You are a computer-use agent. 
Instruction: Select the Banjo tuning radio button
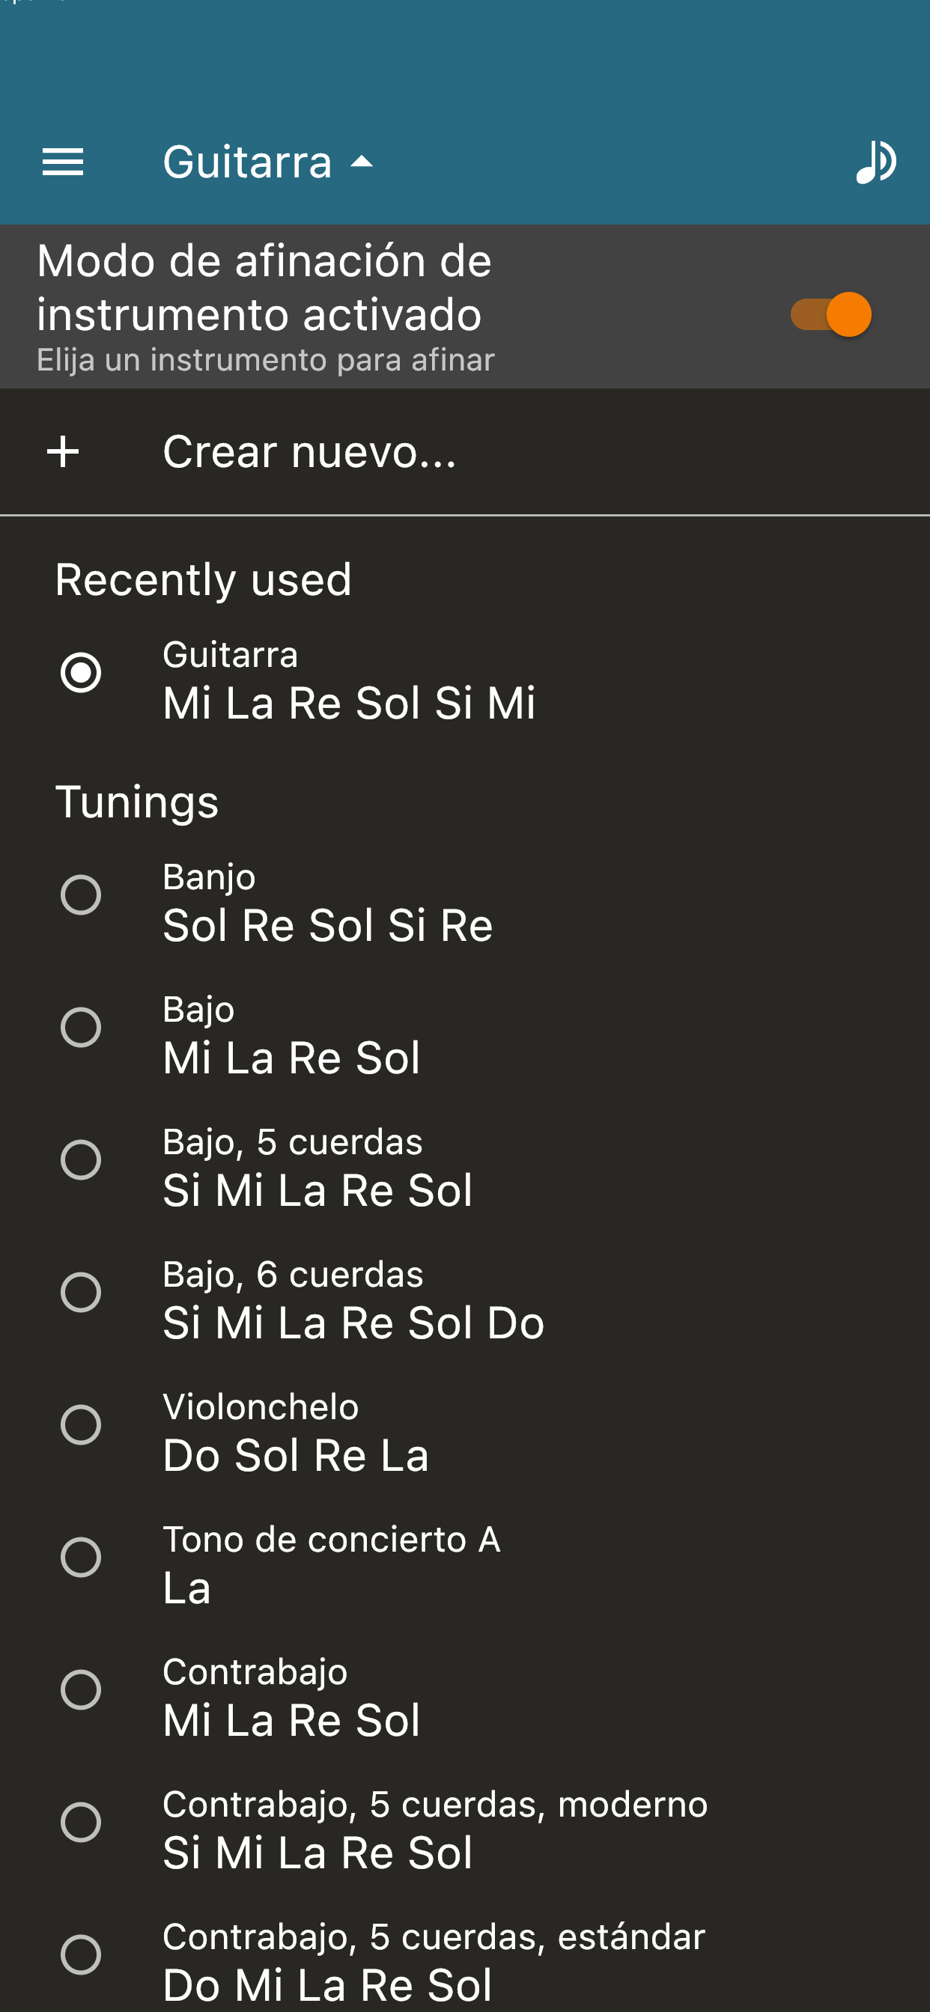coord(82,894)
